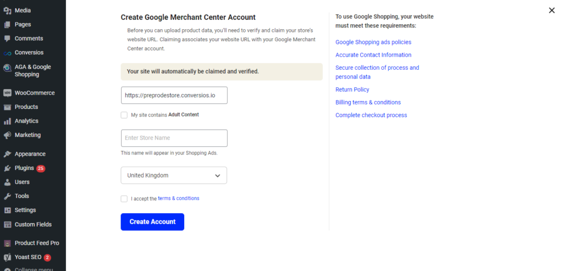The width and height of the screenshot is (563, 271).
Task: Click the Pages sidebar icon
Action: coord(7,25)
